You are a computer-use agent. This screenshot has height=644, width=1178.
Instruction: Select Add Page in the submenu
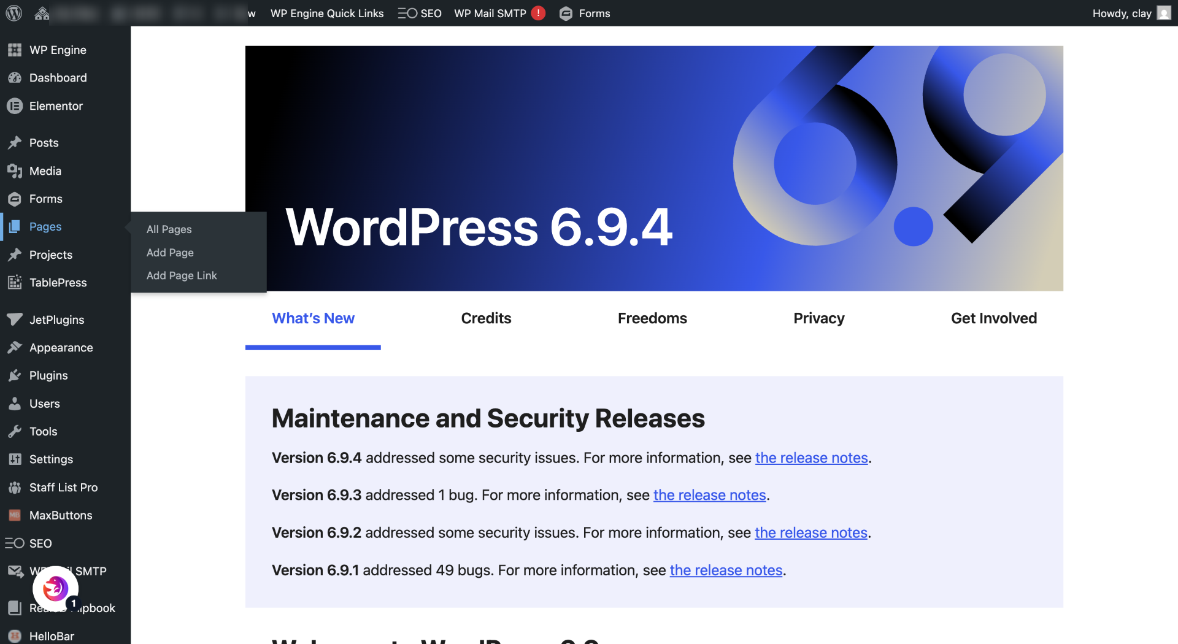coord(170,253)
